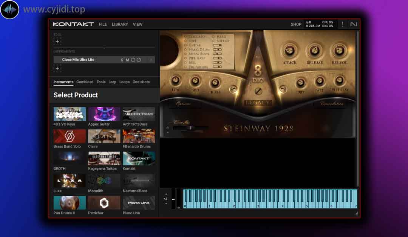
Task: Open the Appex Guitar product
Action: click(x=104, y=114)
